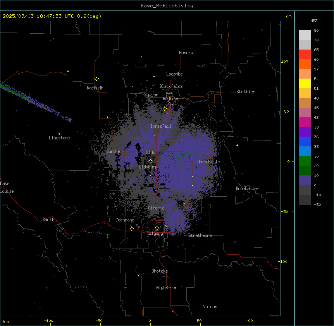Select the Limestone label
This screenshot has height=326, width=334.
coord(59,138)
